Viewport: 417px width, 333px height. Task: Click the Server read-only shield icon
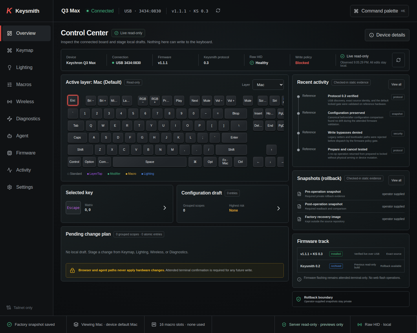[x=284, y=325]
